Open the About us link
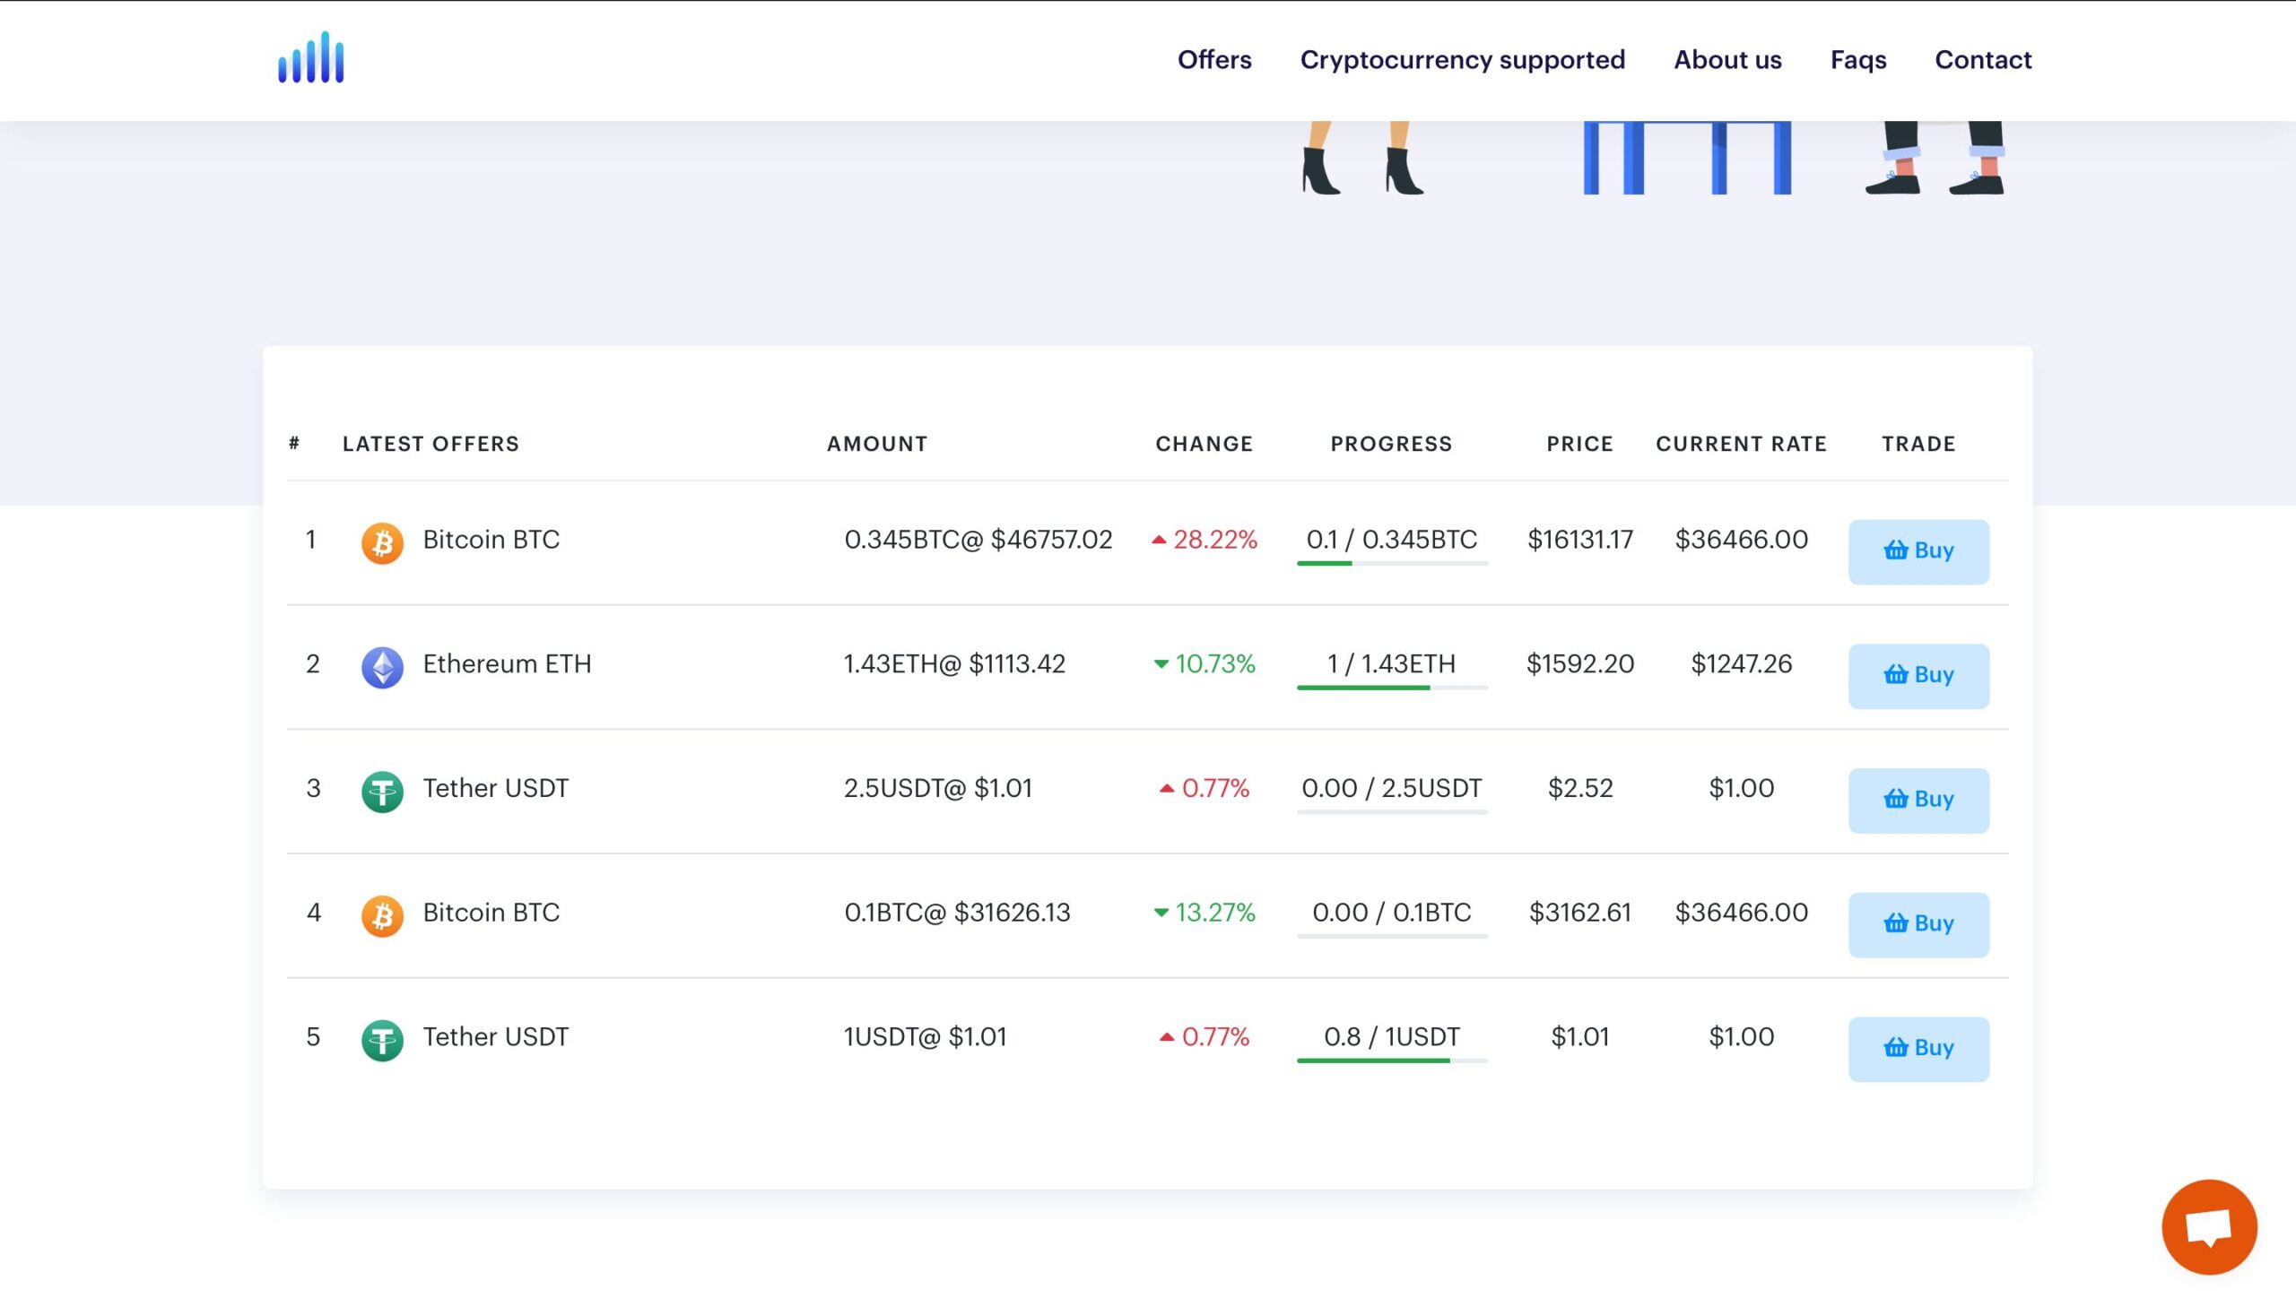Image resolution: width=2296 pixels, height=1307 pixels. pos(1726,60)
